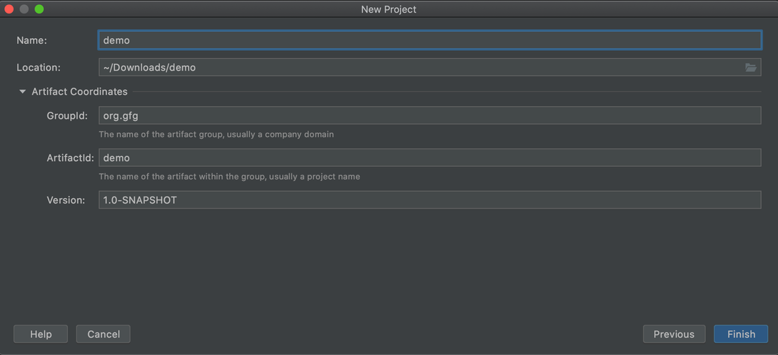Click the GroupId hint about company domain

tap(216, 134)
